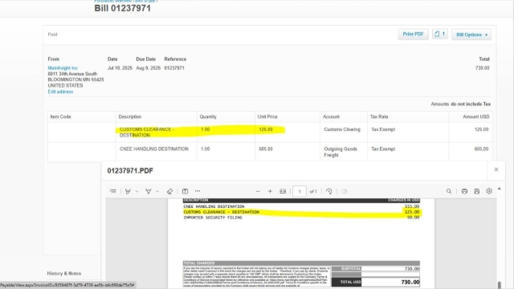
Task: Click the Amount USD column header
Action: (476, 116)
